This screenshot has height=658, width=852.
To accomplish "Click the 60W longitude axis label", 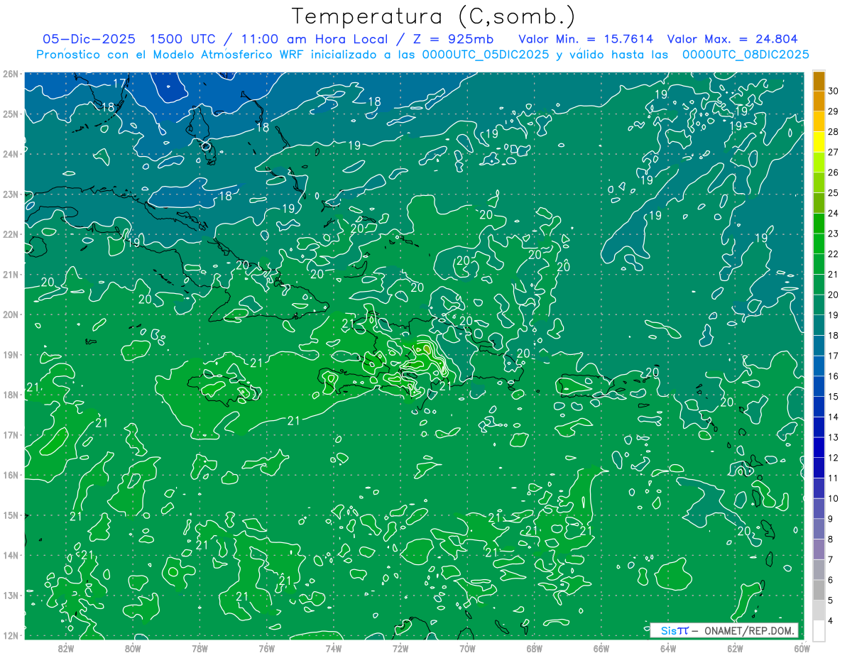I will click(802, 649).
